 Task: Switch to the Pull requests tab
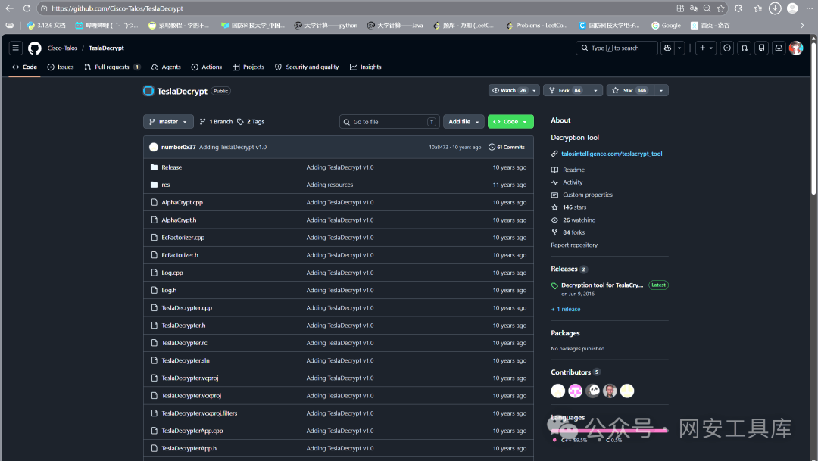[112, 67]
